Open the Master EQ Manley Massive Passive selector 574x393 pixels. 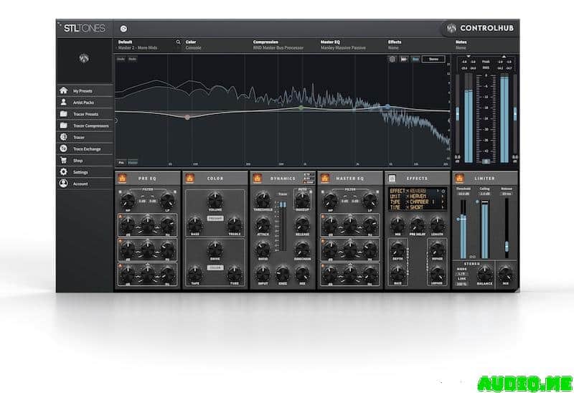point(351,45)
